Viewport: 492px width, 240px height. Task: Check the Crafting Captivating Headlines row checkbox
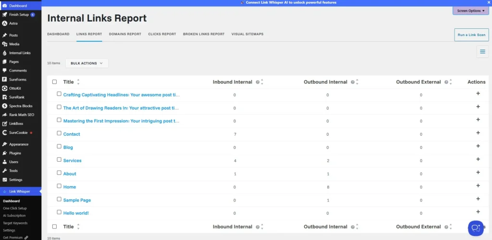pos(59,94)
